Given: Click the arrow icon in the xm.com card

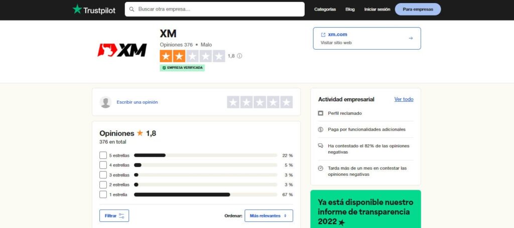Looking at the screenshot, I should point(411,38).
